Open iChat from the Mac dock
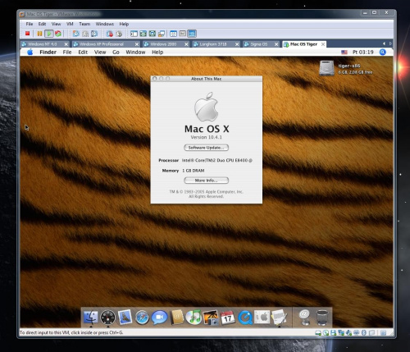Viewport: 410px width, 352px height. 159,318
